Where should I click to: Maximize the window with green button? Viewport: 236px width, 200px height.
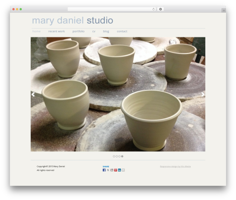[x=21, y=9]
